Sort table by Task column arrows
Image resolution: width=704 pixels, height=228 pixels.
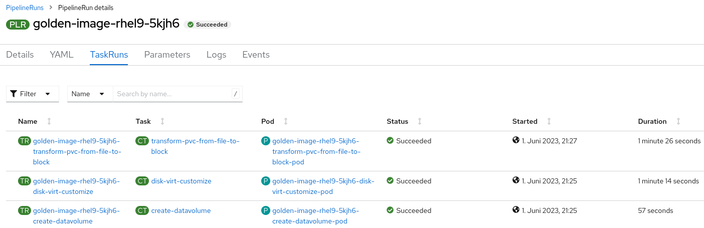pyautogui.click(x=162, y=121)
